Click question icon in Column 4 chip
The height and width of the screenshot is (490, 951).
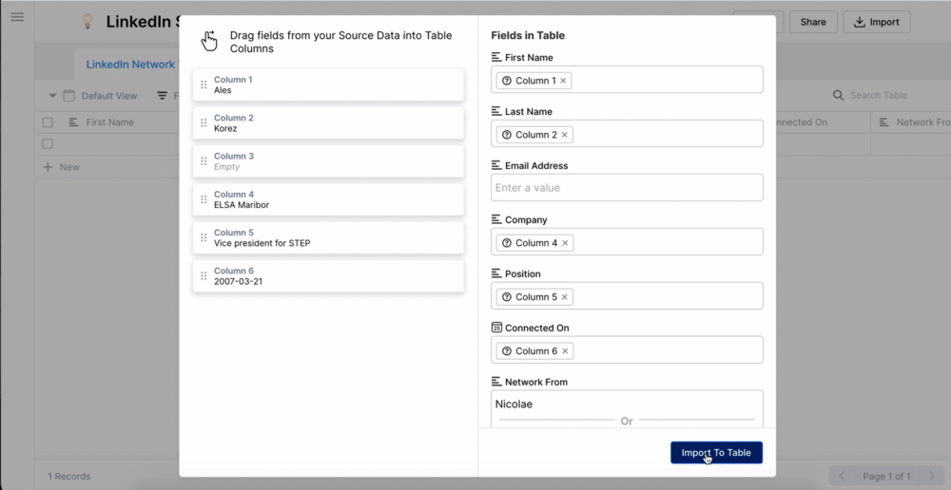[x=507, y=243]
